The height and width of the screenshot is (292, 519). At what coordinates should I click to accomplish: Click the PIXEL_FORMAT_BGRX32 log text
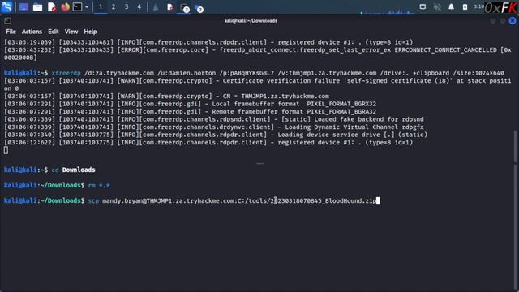[341, 104]
